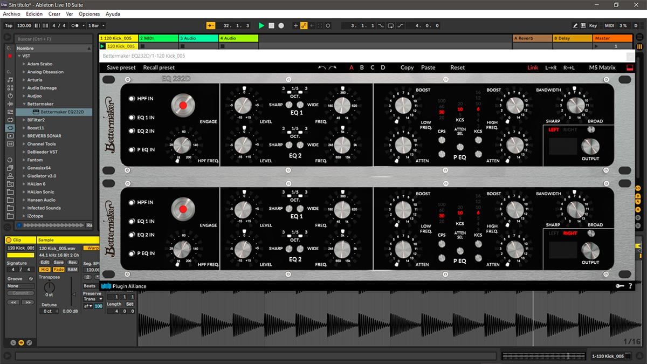Collapse the Bettermaker folder
Image resolution: width=647 pixels, height=364 pixels.
pyautogui.click(x=24, y=104)
